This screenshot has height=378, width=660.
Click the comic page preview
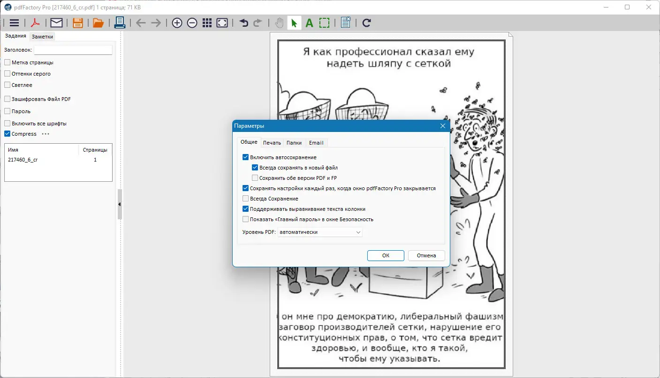pos(391,204)
